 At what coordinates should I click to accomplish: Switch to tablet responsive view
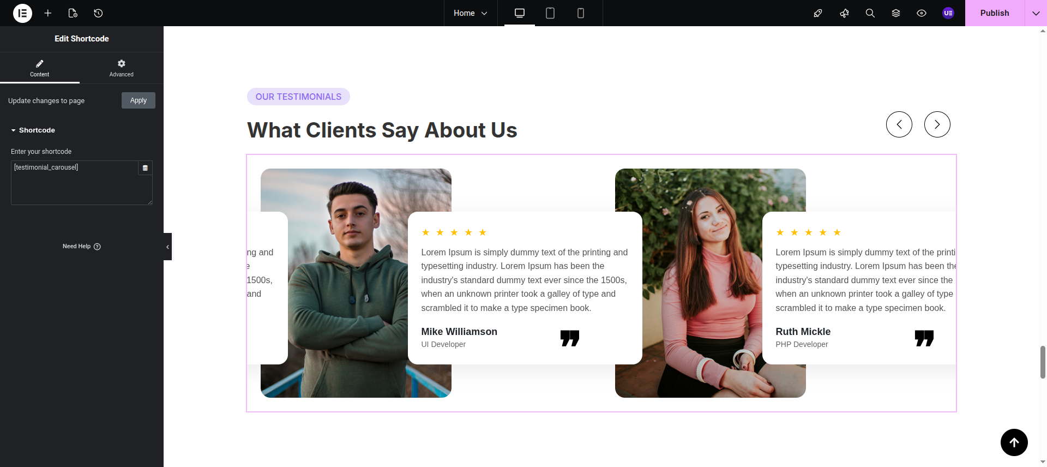550,13
